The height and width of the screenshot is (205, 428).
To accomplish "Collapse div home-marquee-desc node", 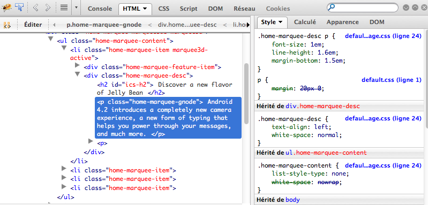I will pos(78,74).
